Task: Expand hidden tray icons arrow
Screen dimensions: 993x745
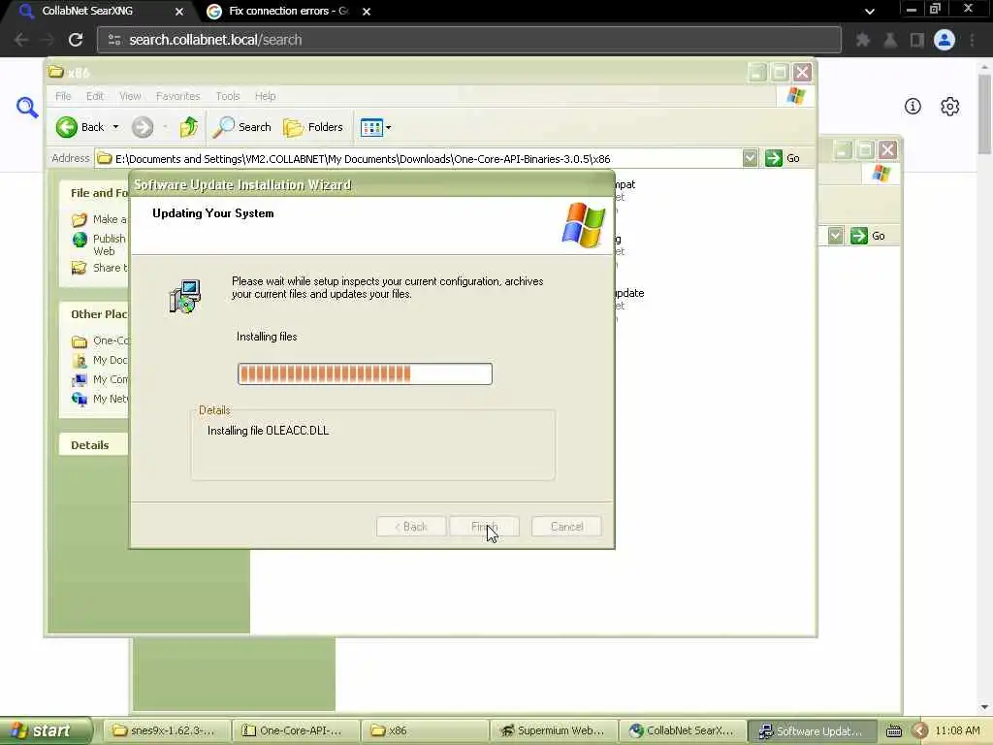Action: (920, 731)
